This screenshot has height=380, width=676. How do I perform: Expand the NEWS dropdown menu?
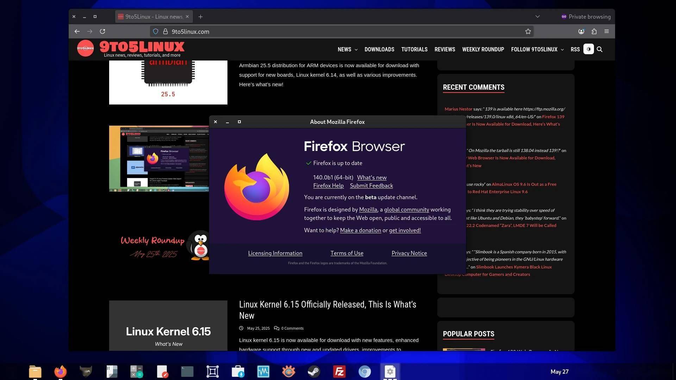(x=347, y=50)
